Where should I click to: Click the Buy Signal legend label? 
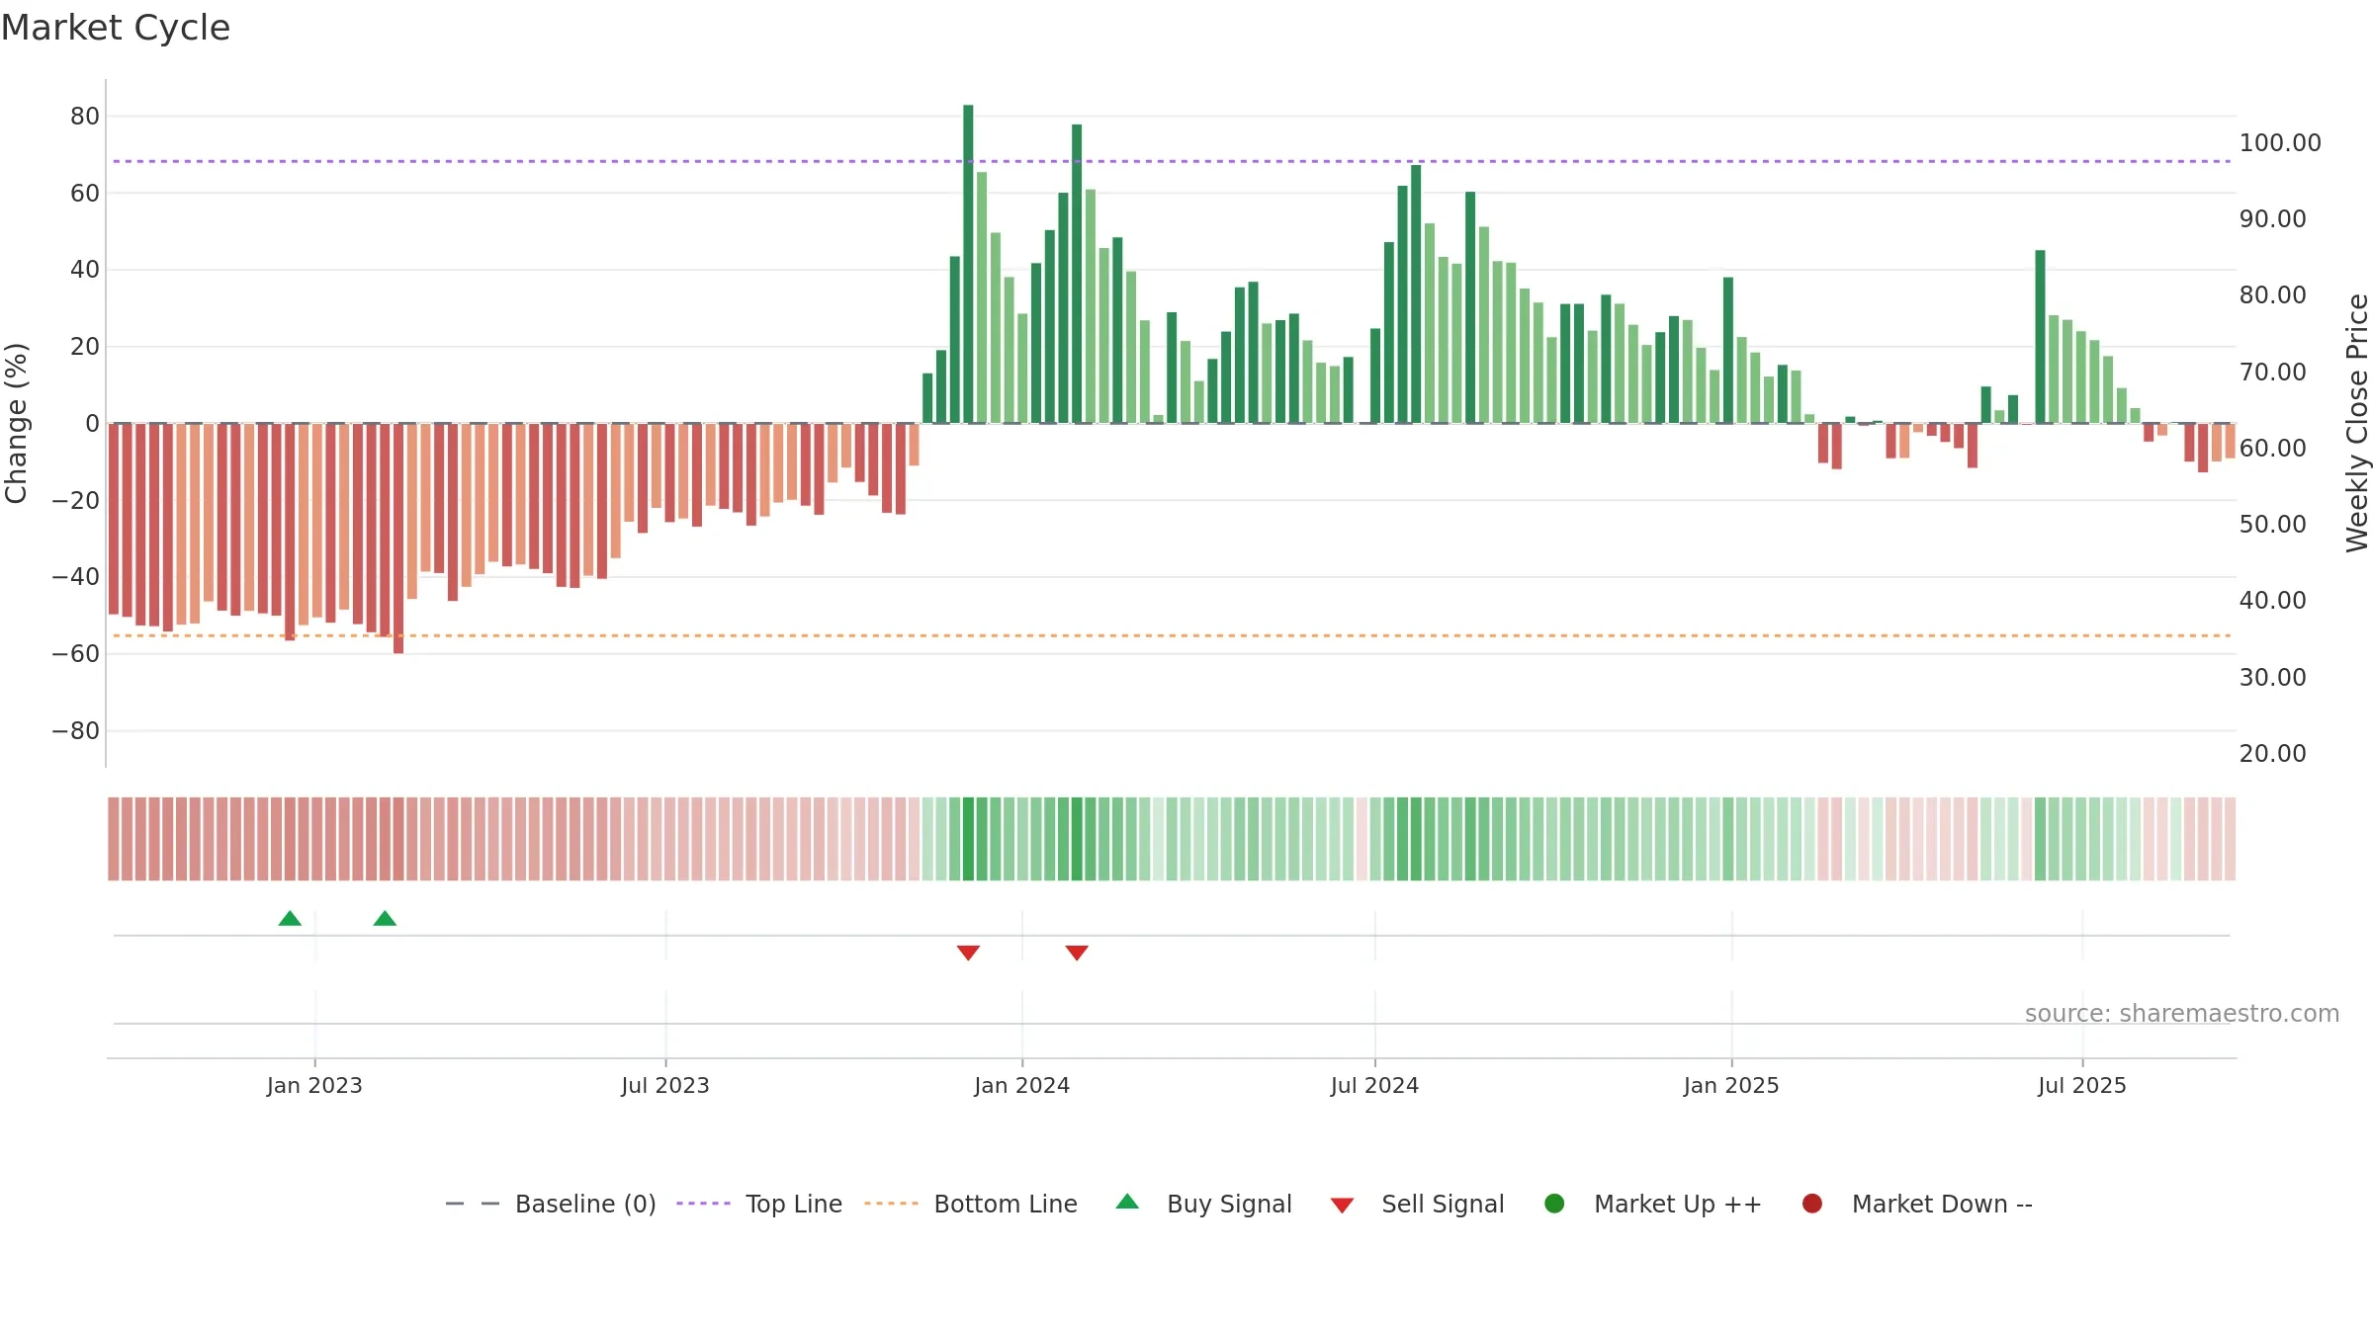point(1229,1204)
